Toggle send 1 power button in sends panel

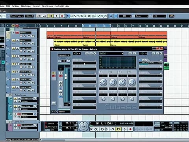pyautogui.click(x=140, y=60)
